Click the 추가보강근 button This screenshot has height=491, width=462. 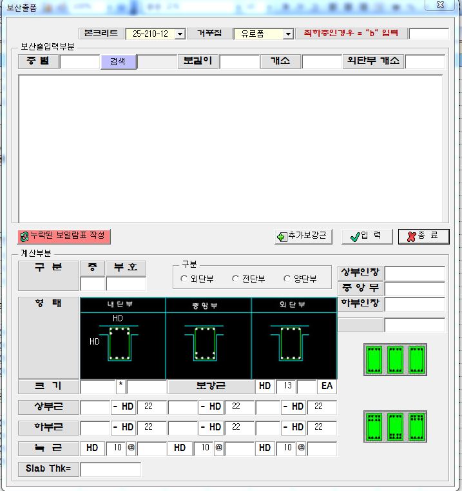tap(303, 236)
